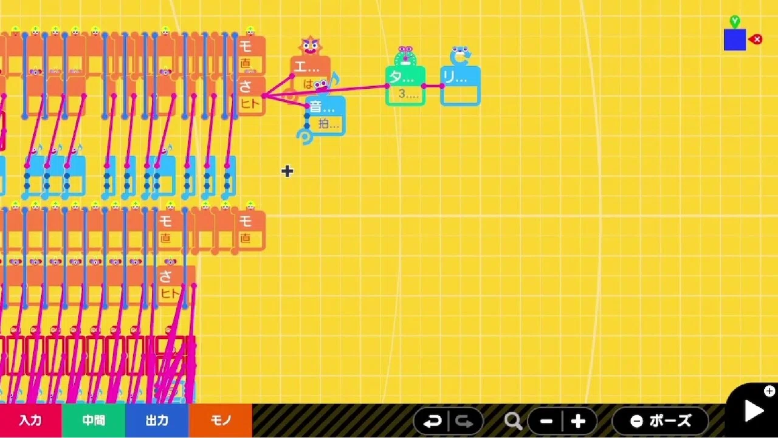Click the timer nodon's output port
Image resolution: width=778 pixels, height=438 pixels.
click(424, 86)
